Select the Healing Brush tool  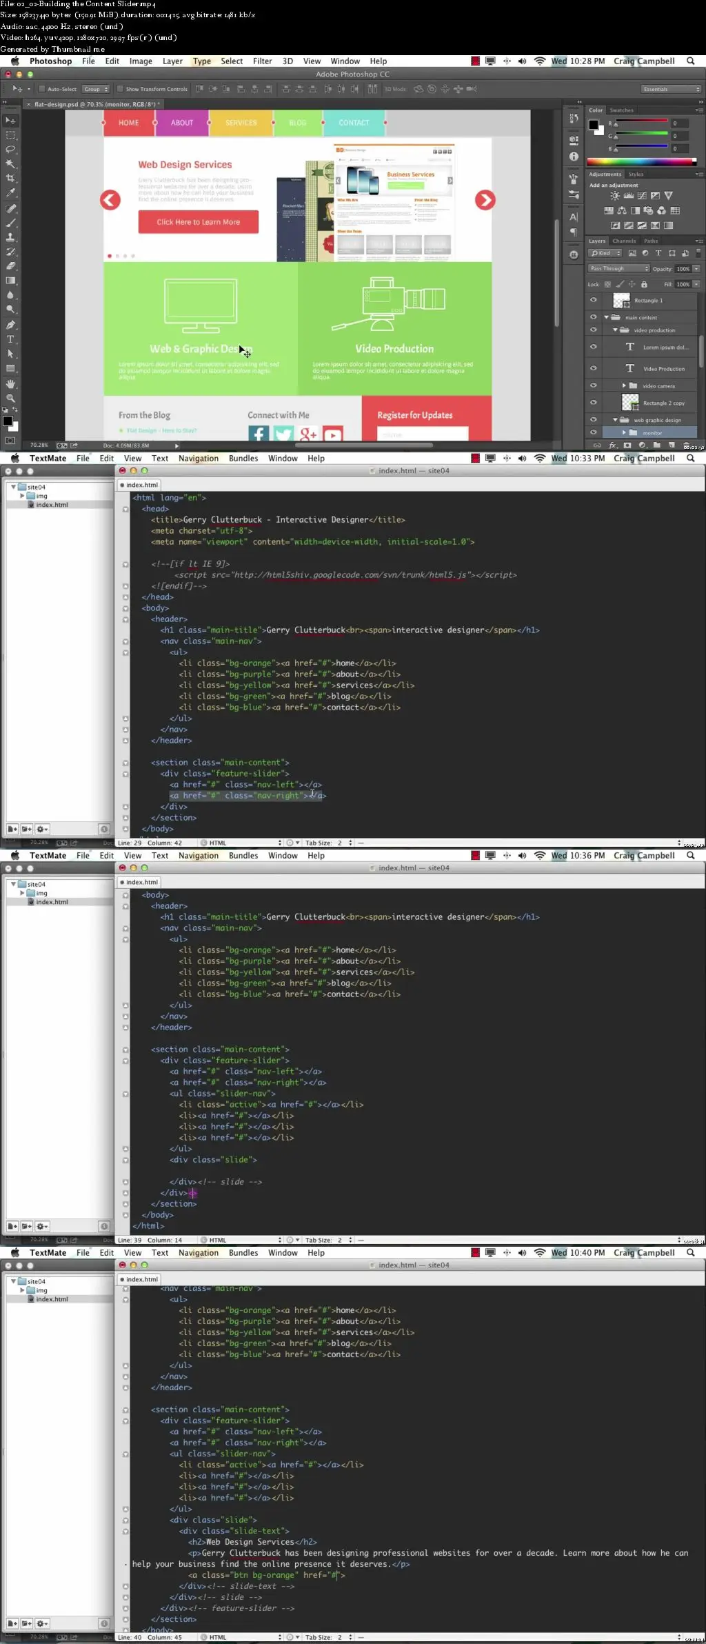tap(10, 208)
